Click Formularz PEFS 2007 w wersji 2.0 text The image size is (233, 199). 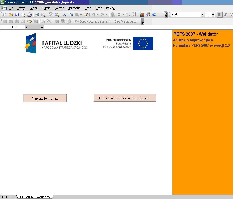[x=201, y=45]
